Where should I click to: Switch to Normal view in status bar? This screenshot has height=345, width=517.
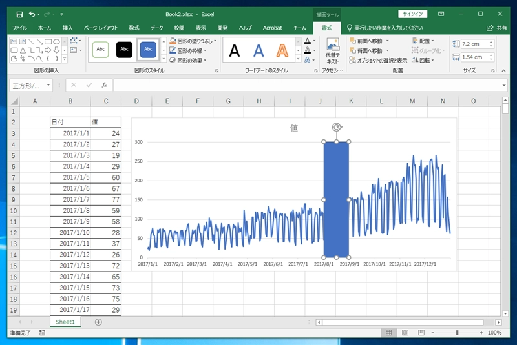click(x=389, y=333)
